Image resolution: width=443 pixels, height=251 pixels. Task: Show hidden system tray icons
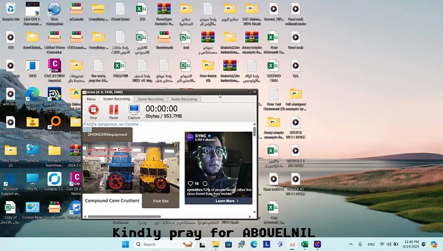(351, 244)
